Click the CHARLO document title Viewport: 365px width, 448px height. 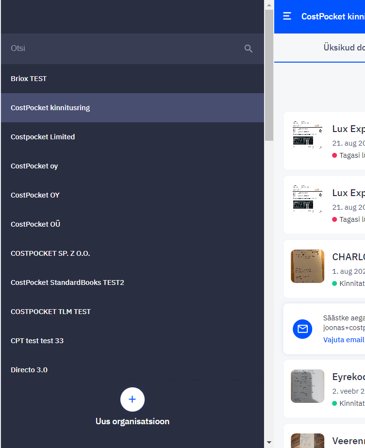[x=348, y=257]
